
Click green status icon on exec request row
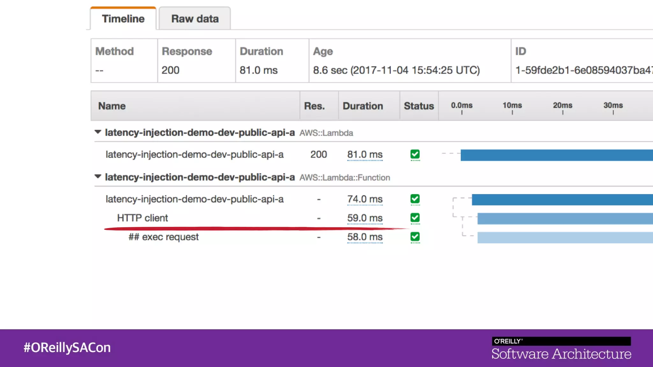pyautogui.click(x=415, y=237)
